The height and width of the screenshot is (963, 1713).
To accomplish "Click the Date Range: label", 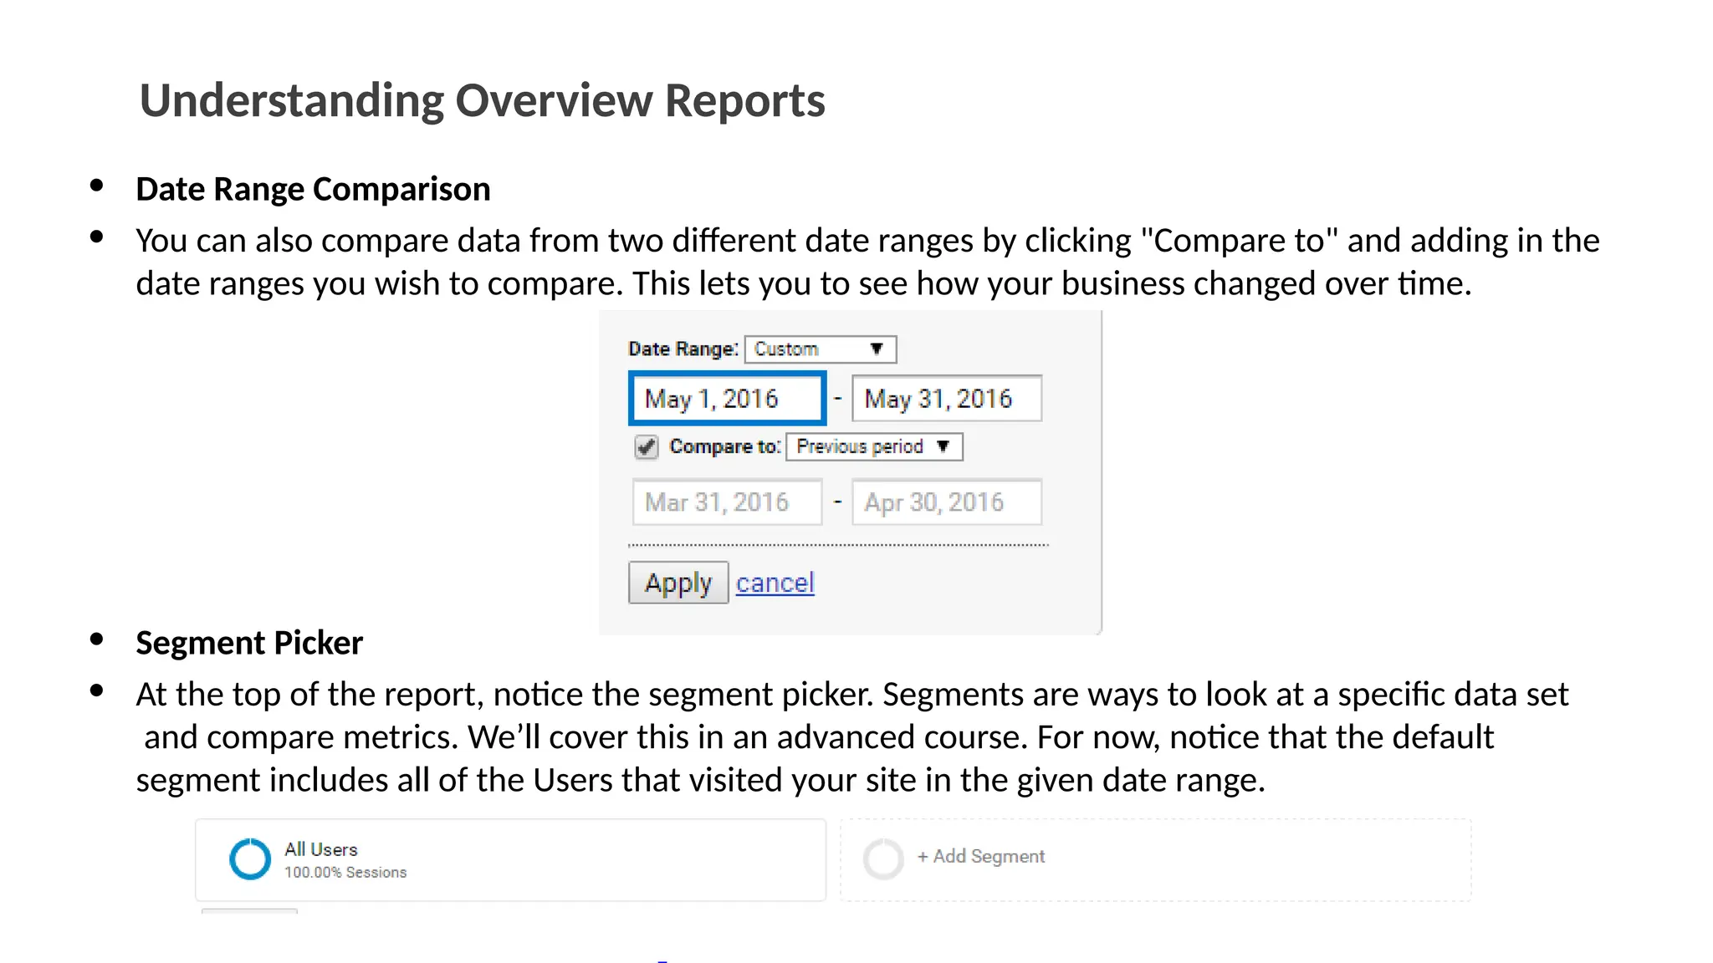I will point(683,349).
